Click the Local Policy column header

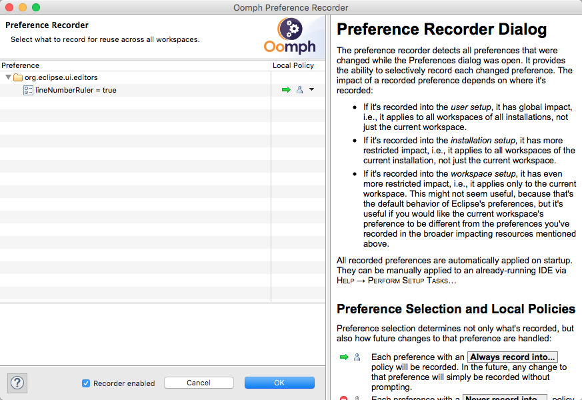point(298,65)
